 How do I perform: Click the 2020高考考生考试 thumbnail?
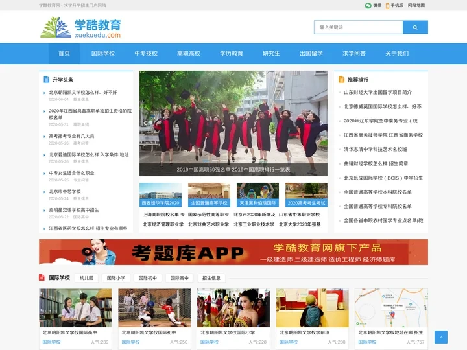[306, 194]
